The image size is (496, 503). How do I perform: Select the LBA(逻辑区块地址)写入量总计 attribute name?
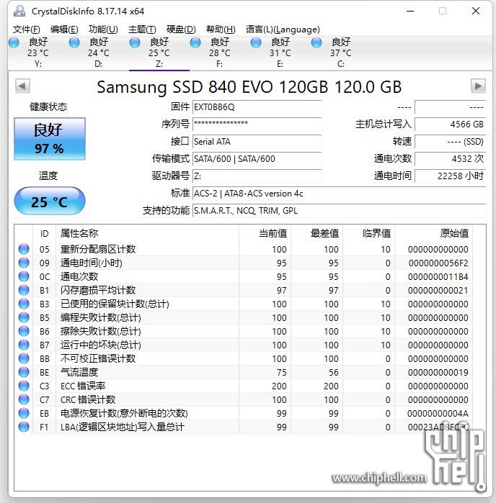click(x=123, y=427)
